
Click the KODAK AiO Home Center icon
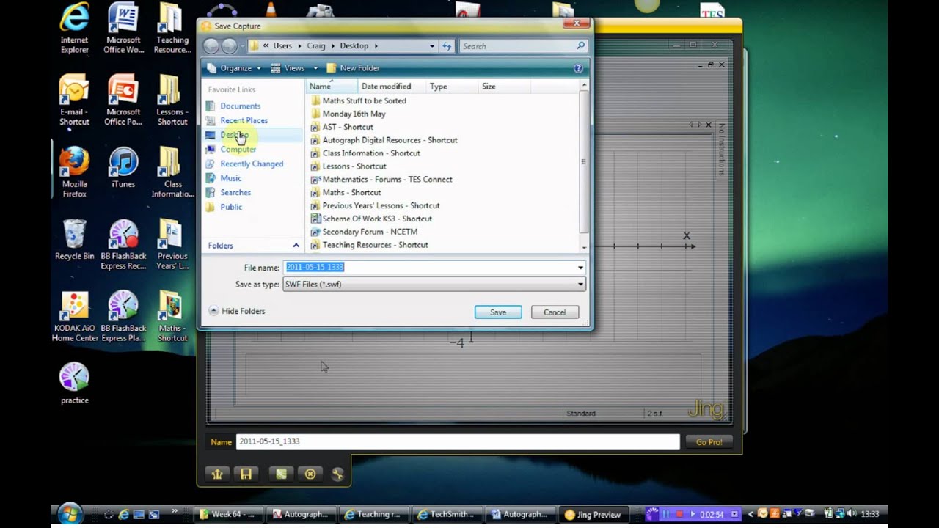[75, 316]
